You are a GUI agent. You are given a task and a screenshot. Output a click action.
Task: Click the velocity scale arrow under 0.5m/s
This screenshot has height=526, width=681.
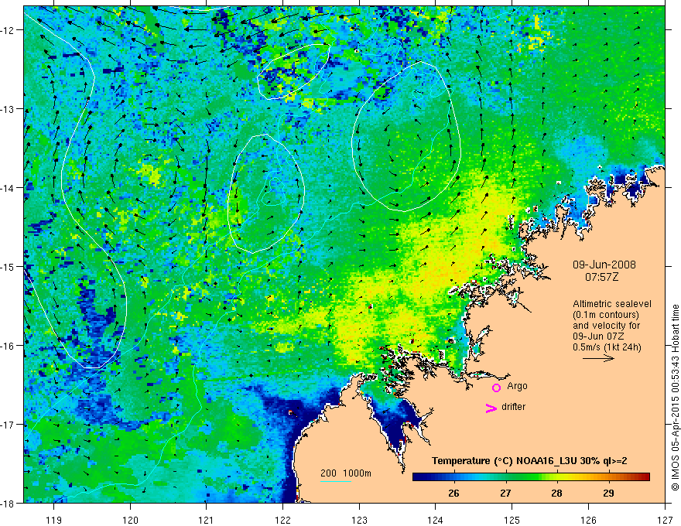click(598, 358)
